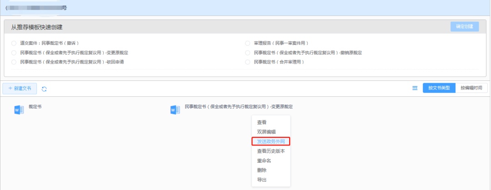Screen dimensions: 491x190
Task: Select 双屏编辑 from the context menu
Action: [x=266, y=132]
